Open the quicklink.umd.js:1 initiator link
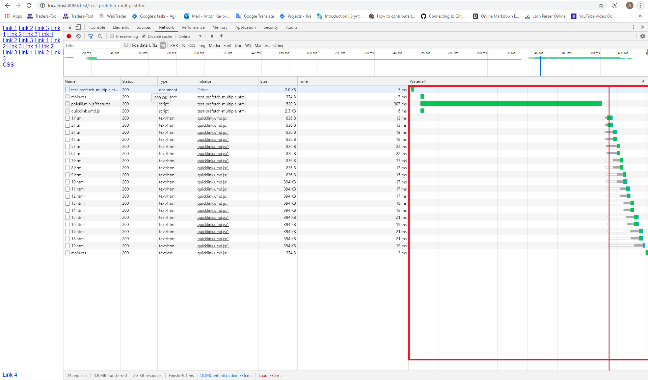Image resolution: width=648 pixels, height=380 pixels. pyautogui.click(x=213, y=118)
